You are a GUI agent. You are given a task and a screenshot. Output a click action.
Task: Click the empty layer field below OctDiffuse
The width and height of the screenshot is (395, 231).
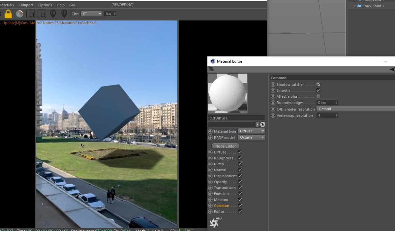click(231, 125)
